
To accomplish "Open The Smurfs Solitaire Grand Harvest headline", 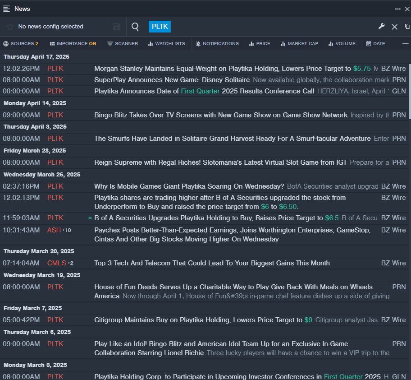I will [233, 138].
